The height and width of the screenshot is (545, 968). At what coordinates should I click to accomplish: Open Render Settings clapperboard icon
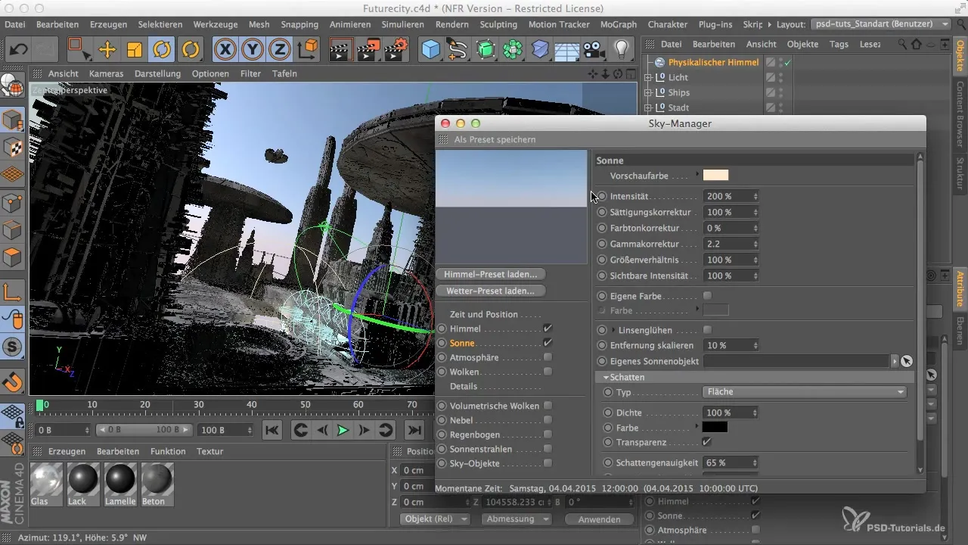coord(396,50)
